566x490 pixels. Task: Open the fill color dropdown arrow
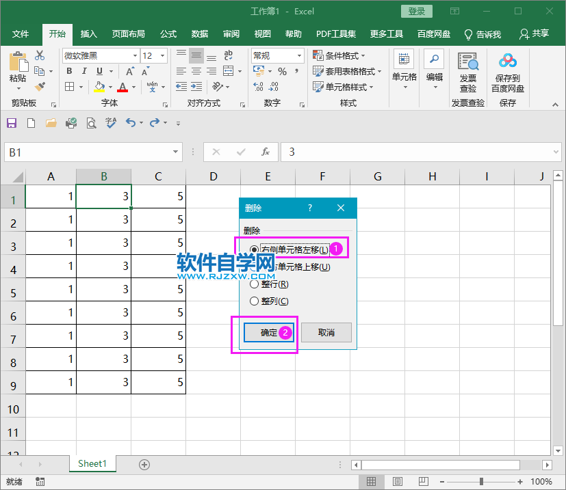pyautogui.click(x=109, y=87)
